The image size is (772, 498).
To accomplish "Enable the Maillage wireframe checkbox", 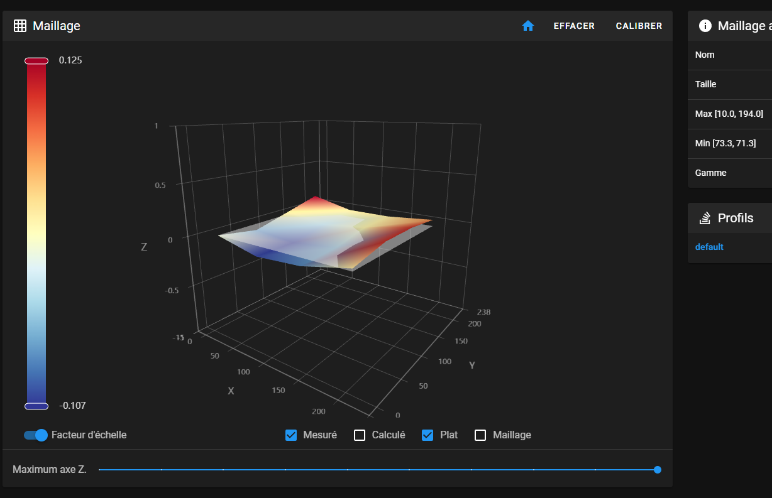I will click(x=480, y=435).
